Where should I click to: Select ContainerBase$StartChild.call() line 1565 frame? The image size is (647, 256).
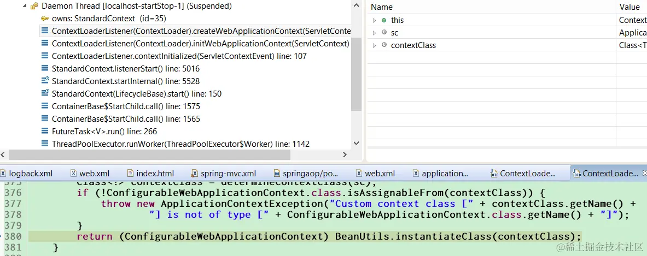coord(126,119)
